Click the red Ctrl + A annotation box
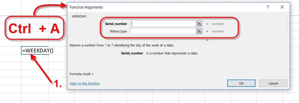Viewport: 299px width, 103px height. click(34, 28)
